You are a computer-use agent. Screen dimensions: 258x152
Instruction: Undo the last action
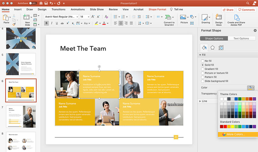tap(51, 3)
